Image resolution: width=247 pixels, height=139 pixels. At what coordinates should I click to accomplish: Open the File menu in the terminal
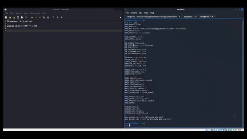coord(127,13)
